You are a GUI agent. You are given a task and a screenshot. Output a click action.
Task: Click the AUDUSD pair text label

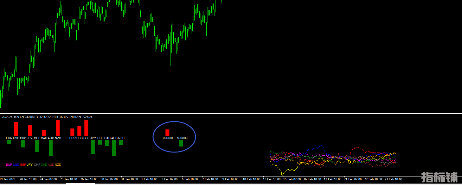coord(182,138)
